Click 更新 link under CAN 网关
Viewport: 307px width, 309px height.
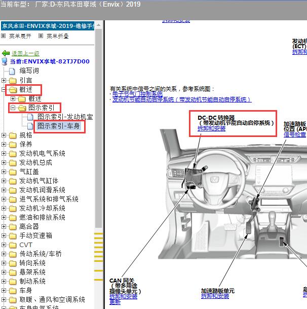tap(115, 302)
